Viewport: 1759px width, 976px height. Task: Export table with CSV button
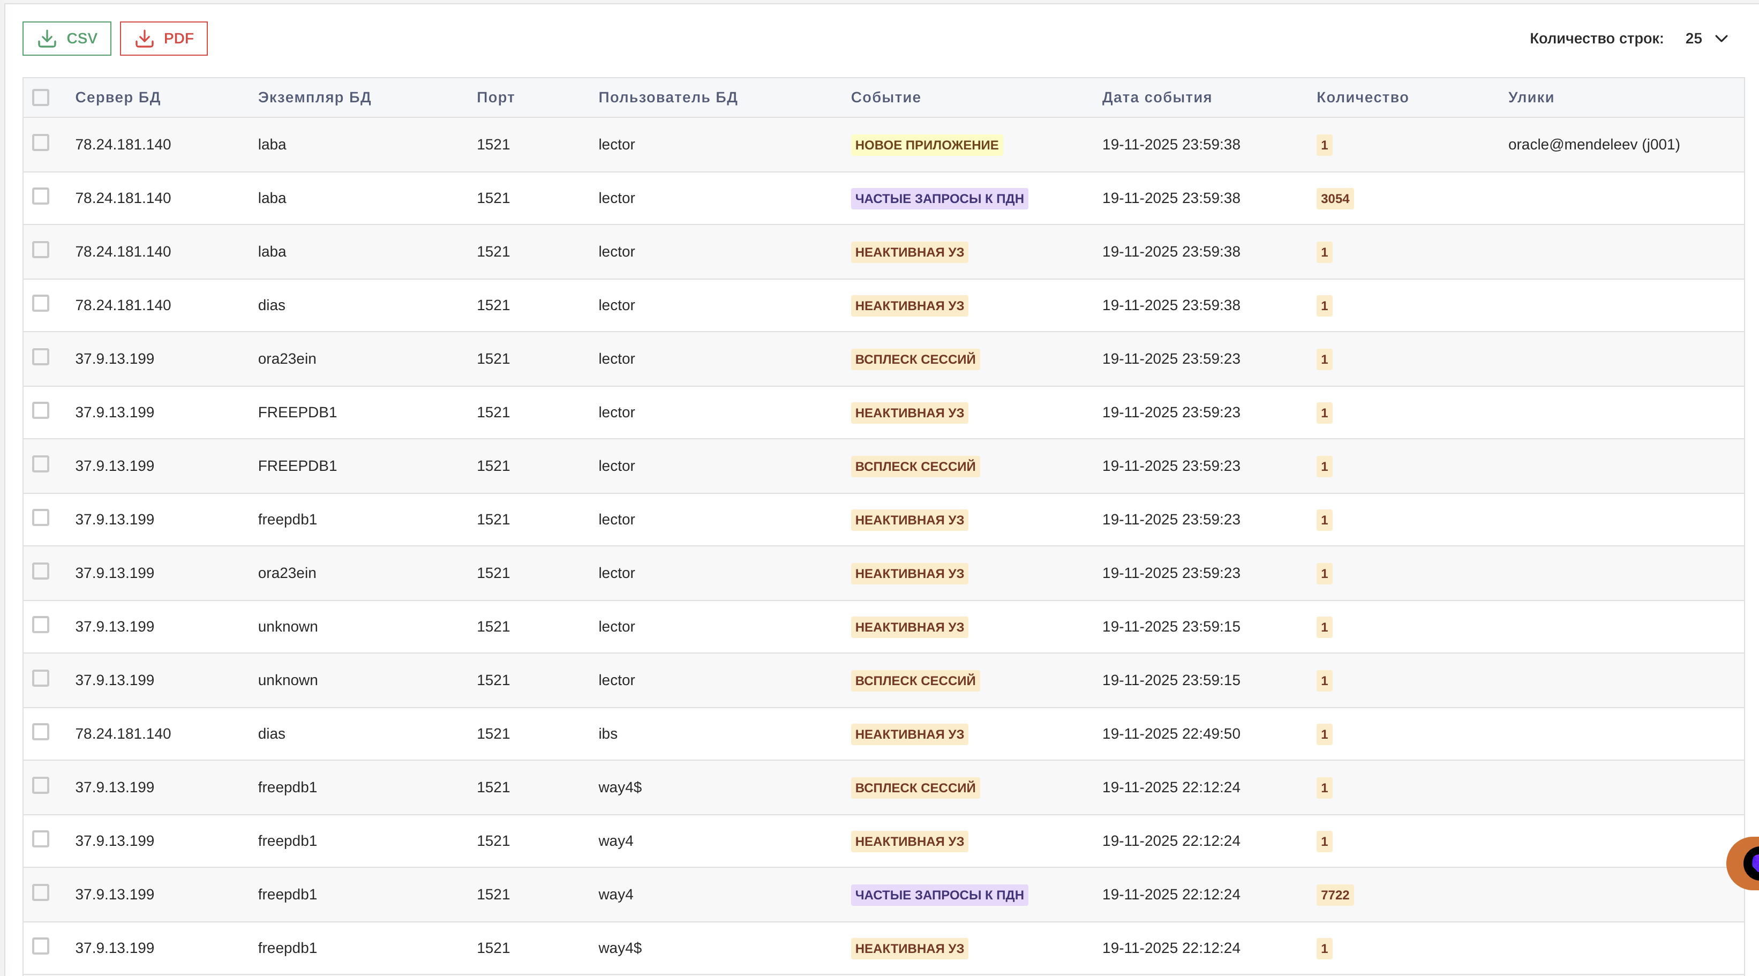pyautogui.click(x=67, y=38)
